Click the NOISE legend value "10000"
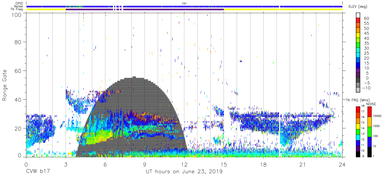This screenshot has height=178, width=385. (377, 116)
